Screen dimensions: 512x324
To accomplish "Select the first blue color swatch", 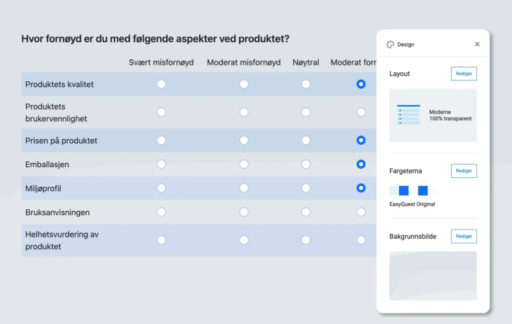I will point(403,191).
